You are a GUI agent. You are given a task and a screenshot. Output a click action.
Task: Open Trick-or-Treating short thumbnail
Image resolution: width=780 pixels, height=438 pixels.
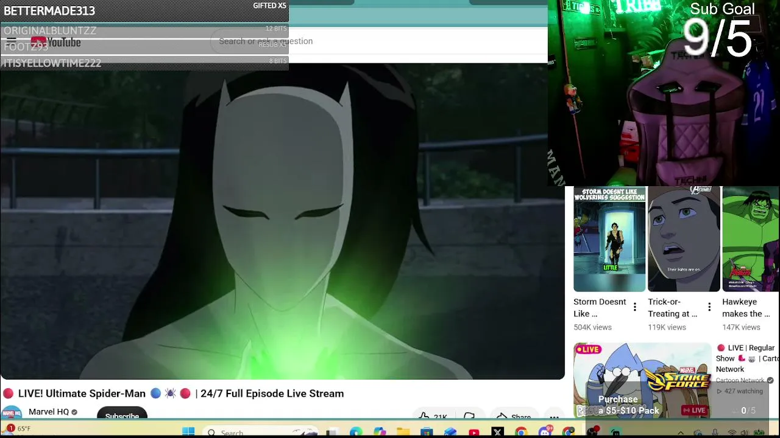684,240
